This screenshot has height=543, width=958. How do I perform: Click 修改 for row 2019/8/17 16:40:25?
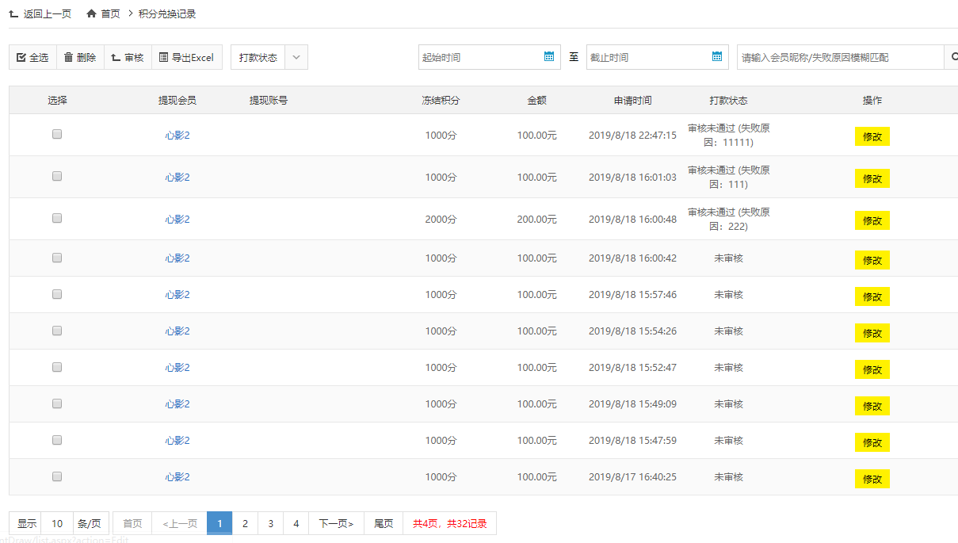click(872, 479)
